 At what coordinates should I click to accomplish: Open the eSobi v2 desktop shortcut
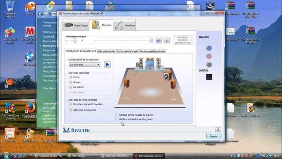click(x=30, y=8)
